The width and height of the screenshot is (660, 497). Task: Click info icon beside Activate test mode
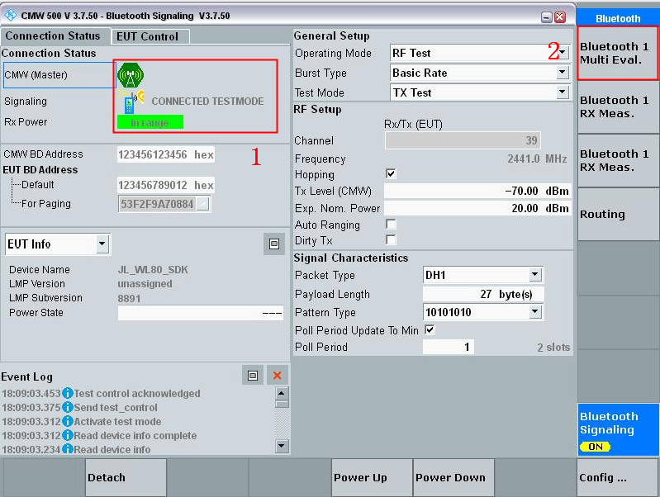tap(68, 421)
